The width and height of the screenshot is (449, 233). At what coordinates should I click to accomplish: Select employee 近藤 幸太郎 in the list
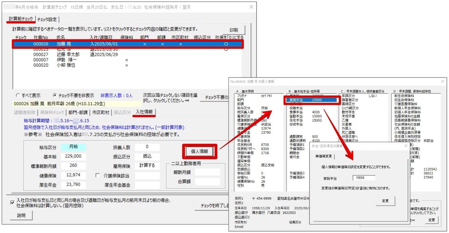coord(68,55)
